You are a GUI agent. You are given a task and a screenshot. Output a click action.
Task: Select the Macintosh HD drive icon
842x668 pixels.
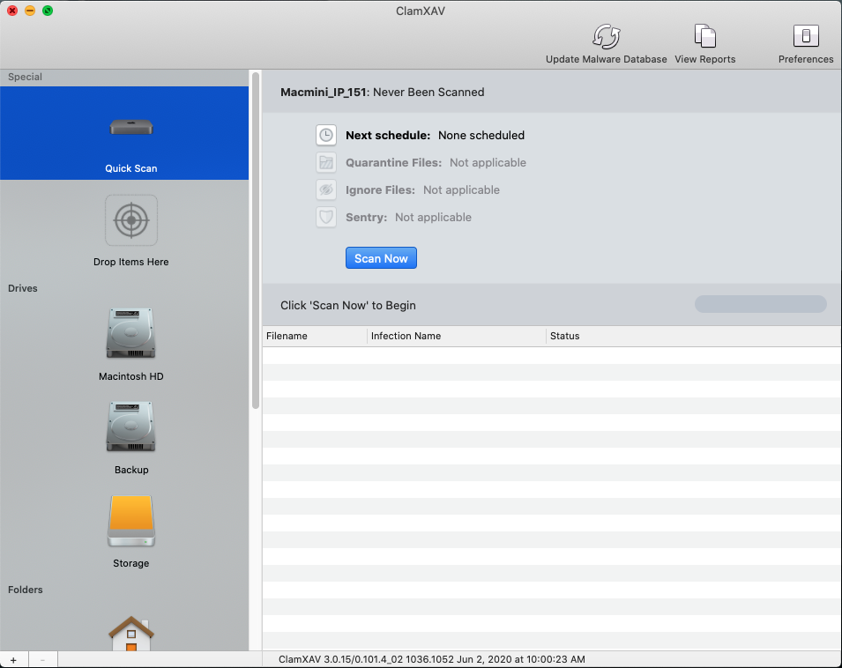pyautogui.click(x=131, y=333)
